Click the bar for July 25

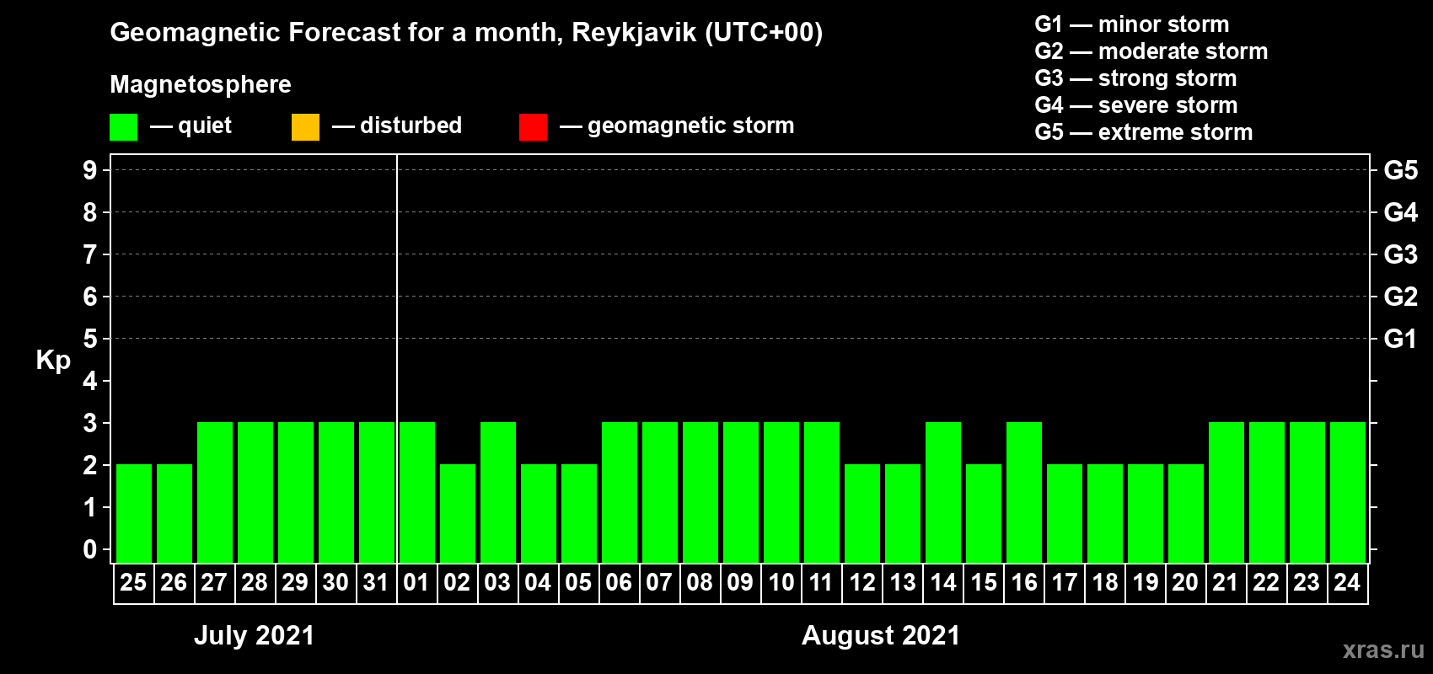[134, 513]
